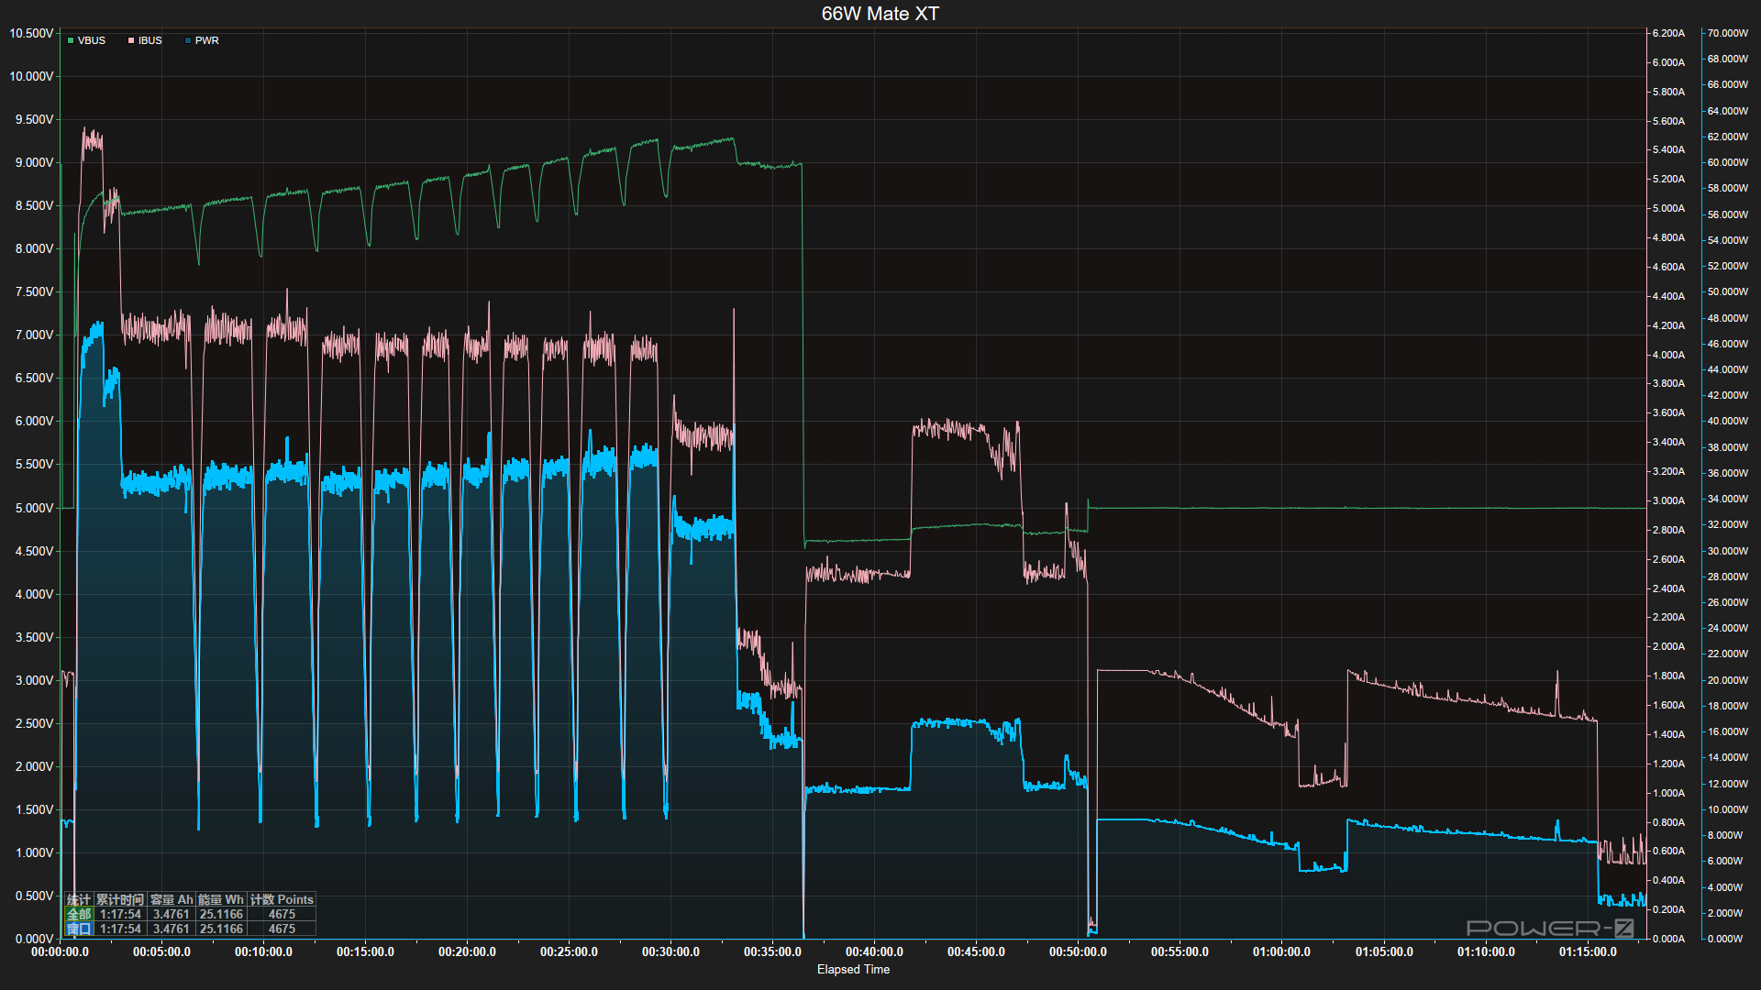
Task: Click the pink IBUS legend swatch
Action: [x=131, y=40]
